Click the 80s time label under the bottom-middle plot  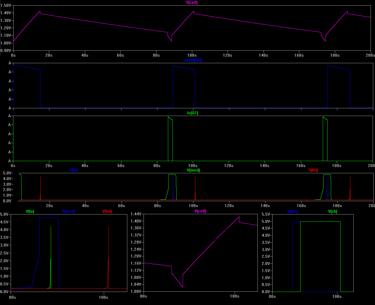pyautogui.click(x=143, y=296)
